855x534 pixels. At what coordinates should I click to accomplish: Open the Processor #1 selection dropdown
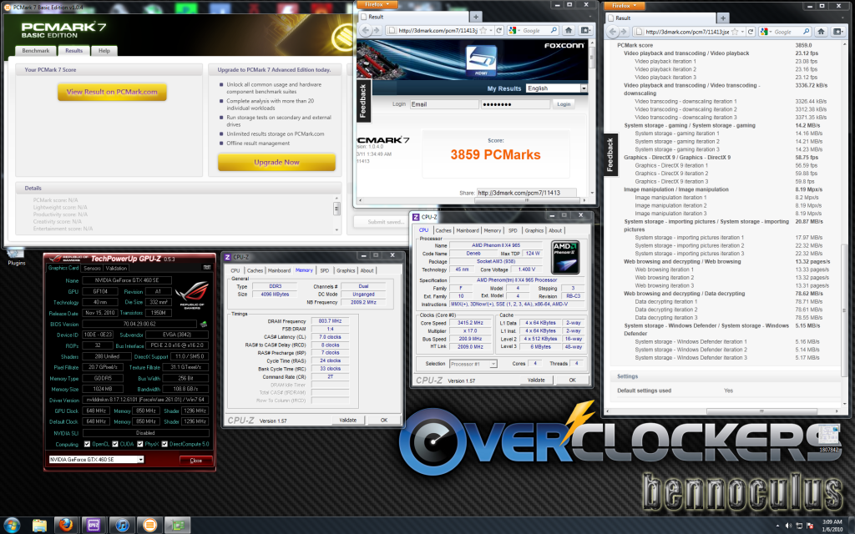(x=493, y=363)
